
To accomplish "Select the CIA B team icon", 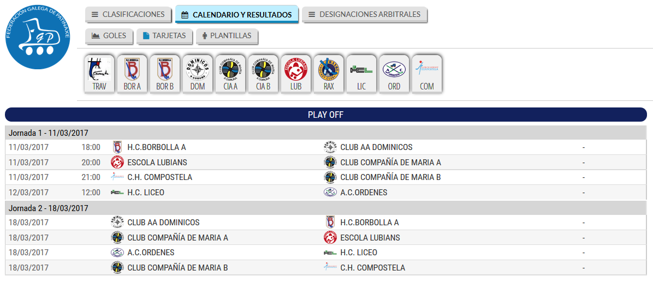I will tap(263, 74).
